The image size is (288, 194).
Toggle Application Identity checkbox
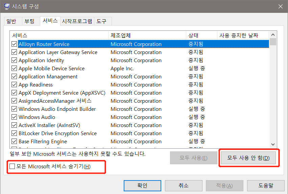tap(14, 60)
